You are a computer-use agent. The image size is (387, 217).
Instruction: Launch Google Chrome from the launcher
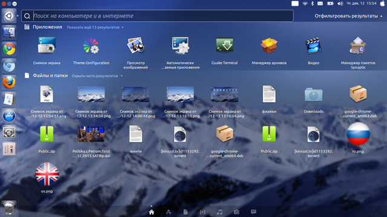9,49
